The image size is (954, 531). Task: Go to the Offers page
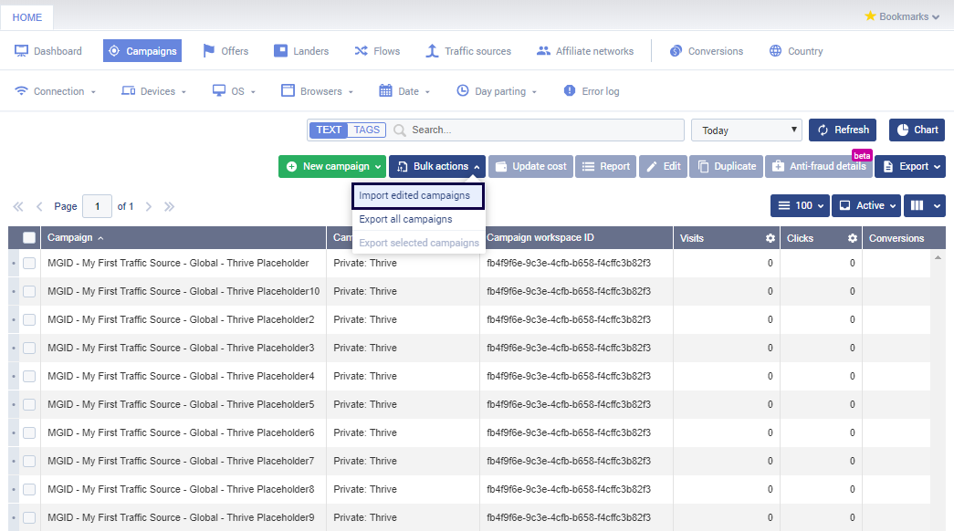225,51
